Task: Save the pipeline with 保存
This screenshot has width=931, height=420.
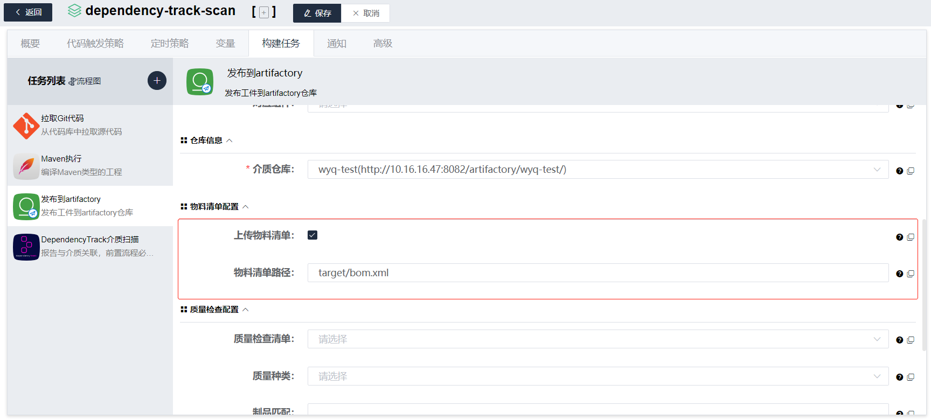Action: pos(317,13)
